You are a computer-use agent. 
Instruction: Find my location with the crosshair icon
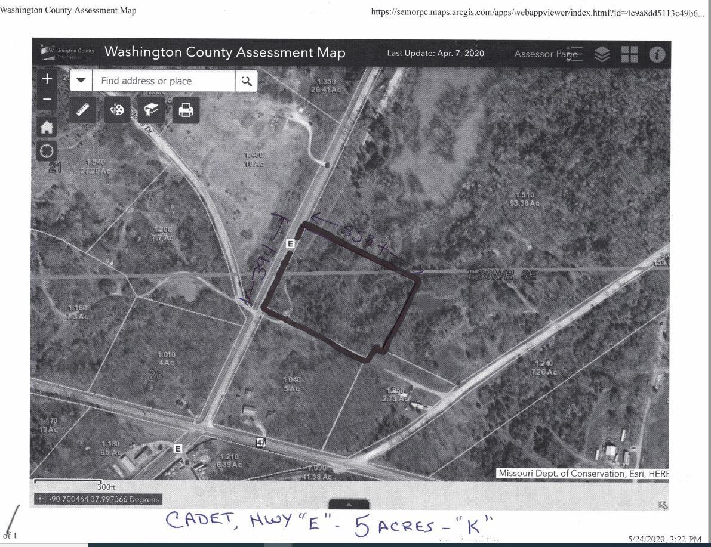pos(47,151)
